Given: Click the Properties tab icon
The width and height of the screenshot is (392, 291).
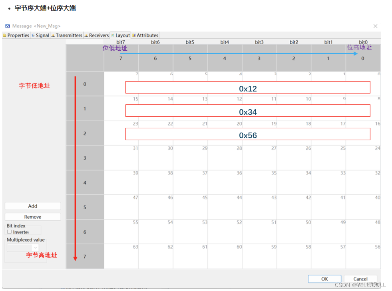Looking at the screenshot, I should [x=4, y=36].
